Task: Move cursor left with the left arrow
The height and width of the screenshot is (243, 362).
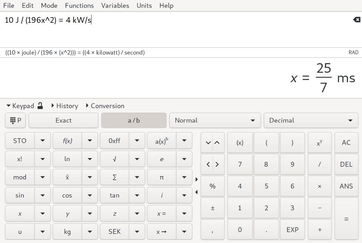Action: (208, 164)
